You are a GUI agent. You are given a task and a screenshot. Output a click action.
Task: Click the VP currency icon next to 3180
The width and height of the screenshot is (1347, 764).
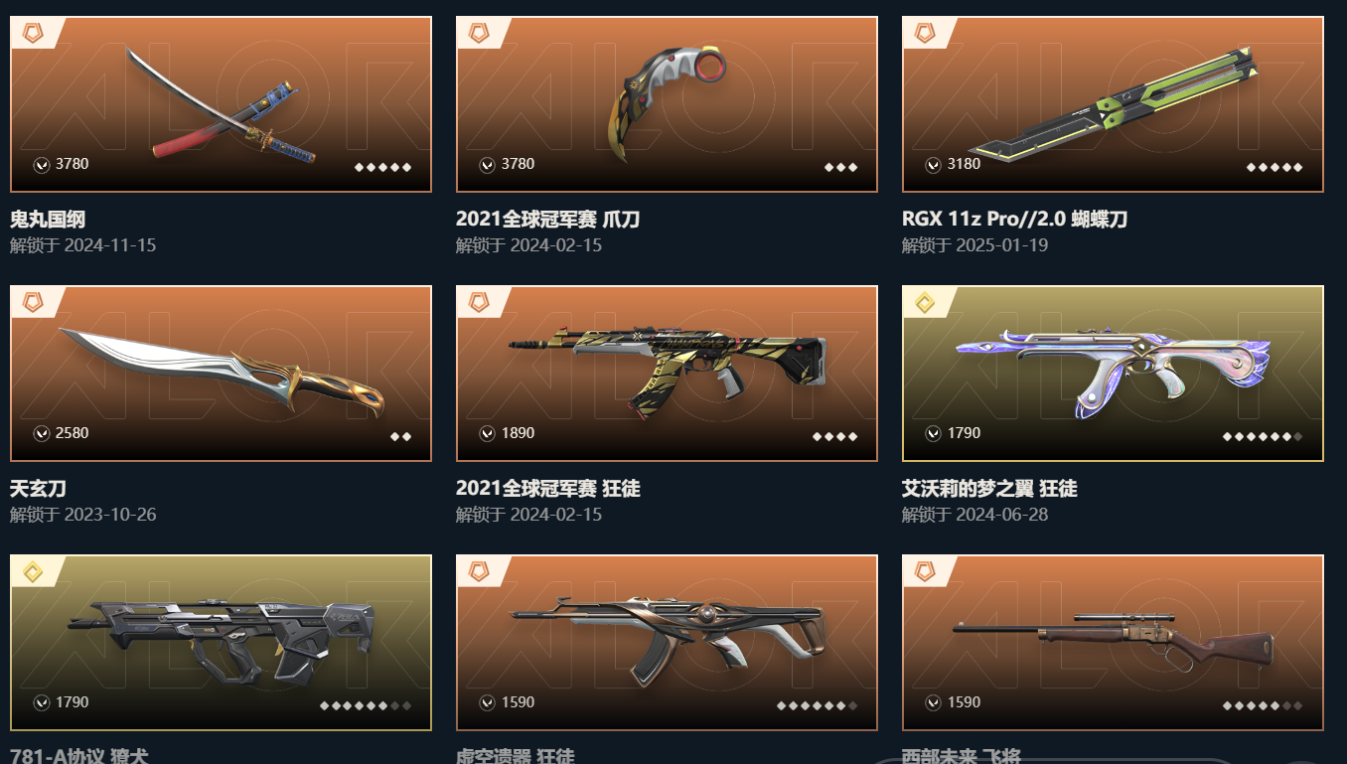(x=933, y=164)
